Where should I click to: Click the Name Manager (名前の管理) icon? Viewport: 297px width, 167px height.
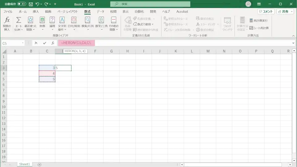coord(128,20)
